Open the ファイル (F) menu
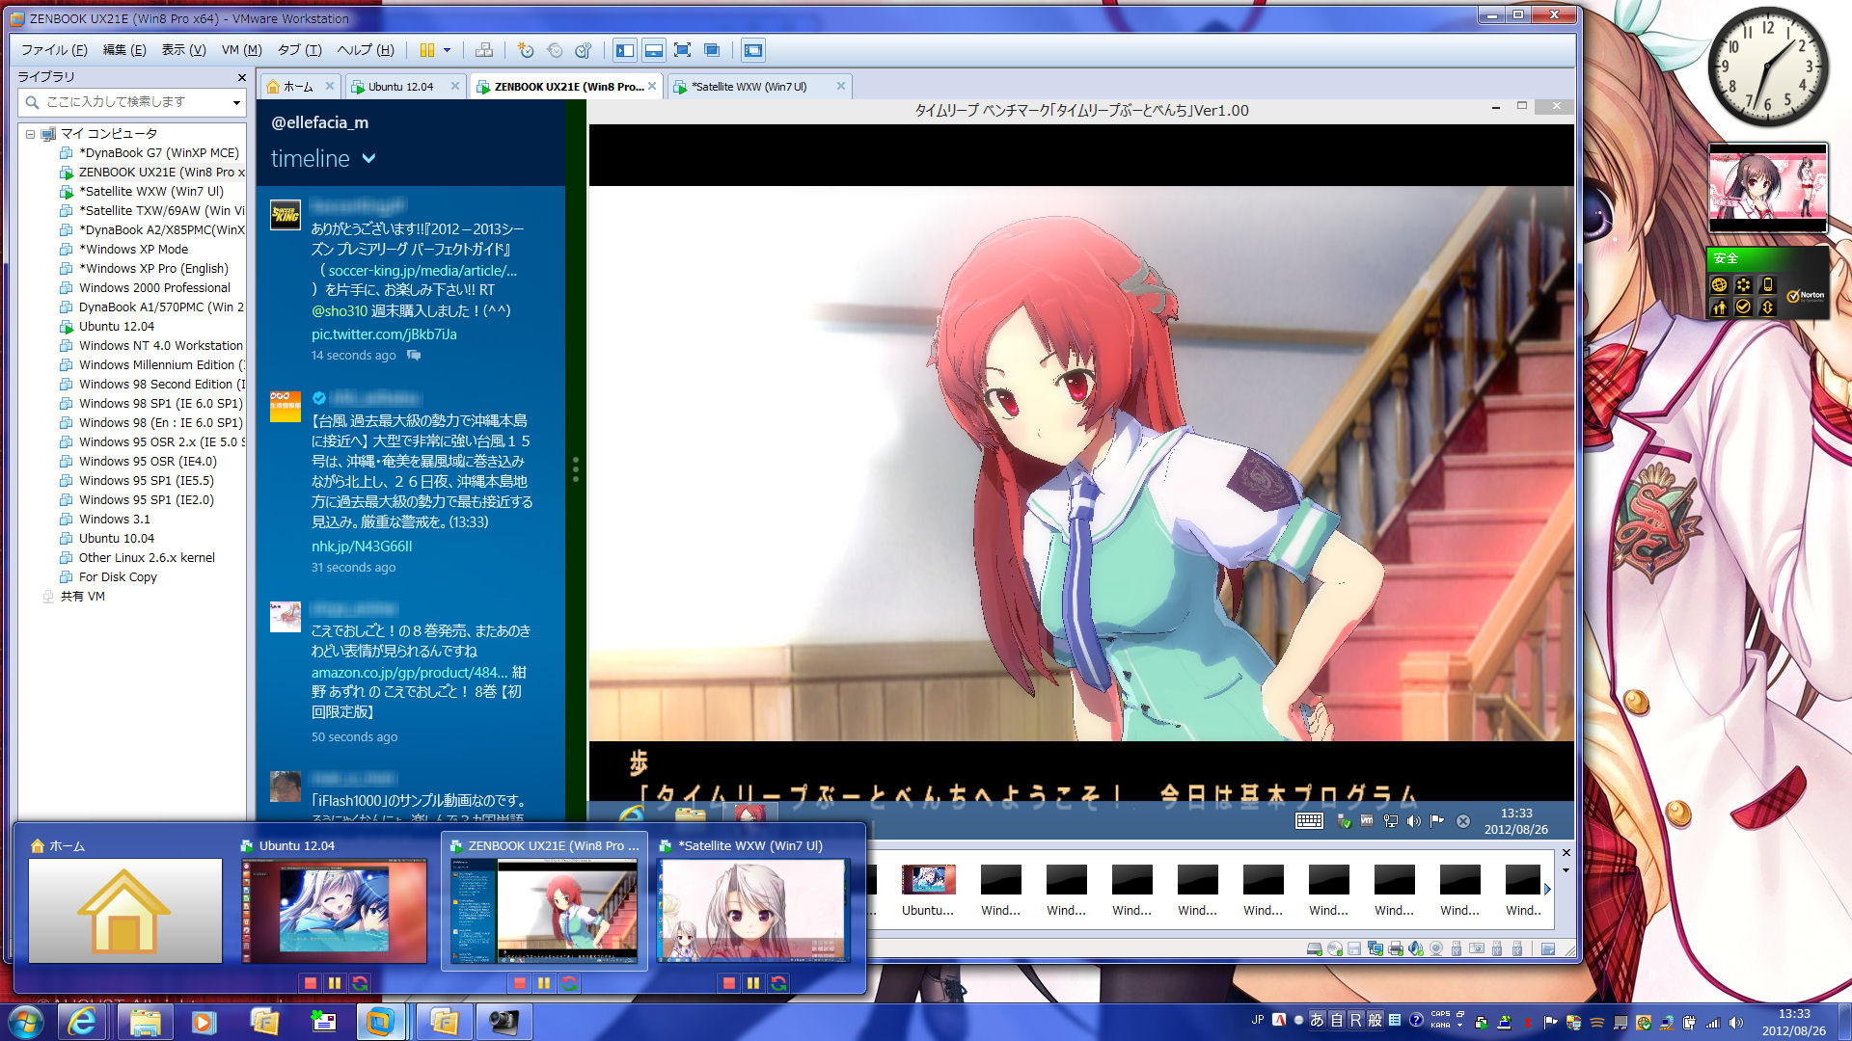 coord(54,50)
